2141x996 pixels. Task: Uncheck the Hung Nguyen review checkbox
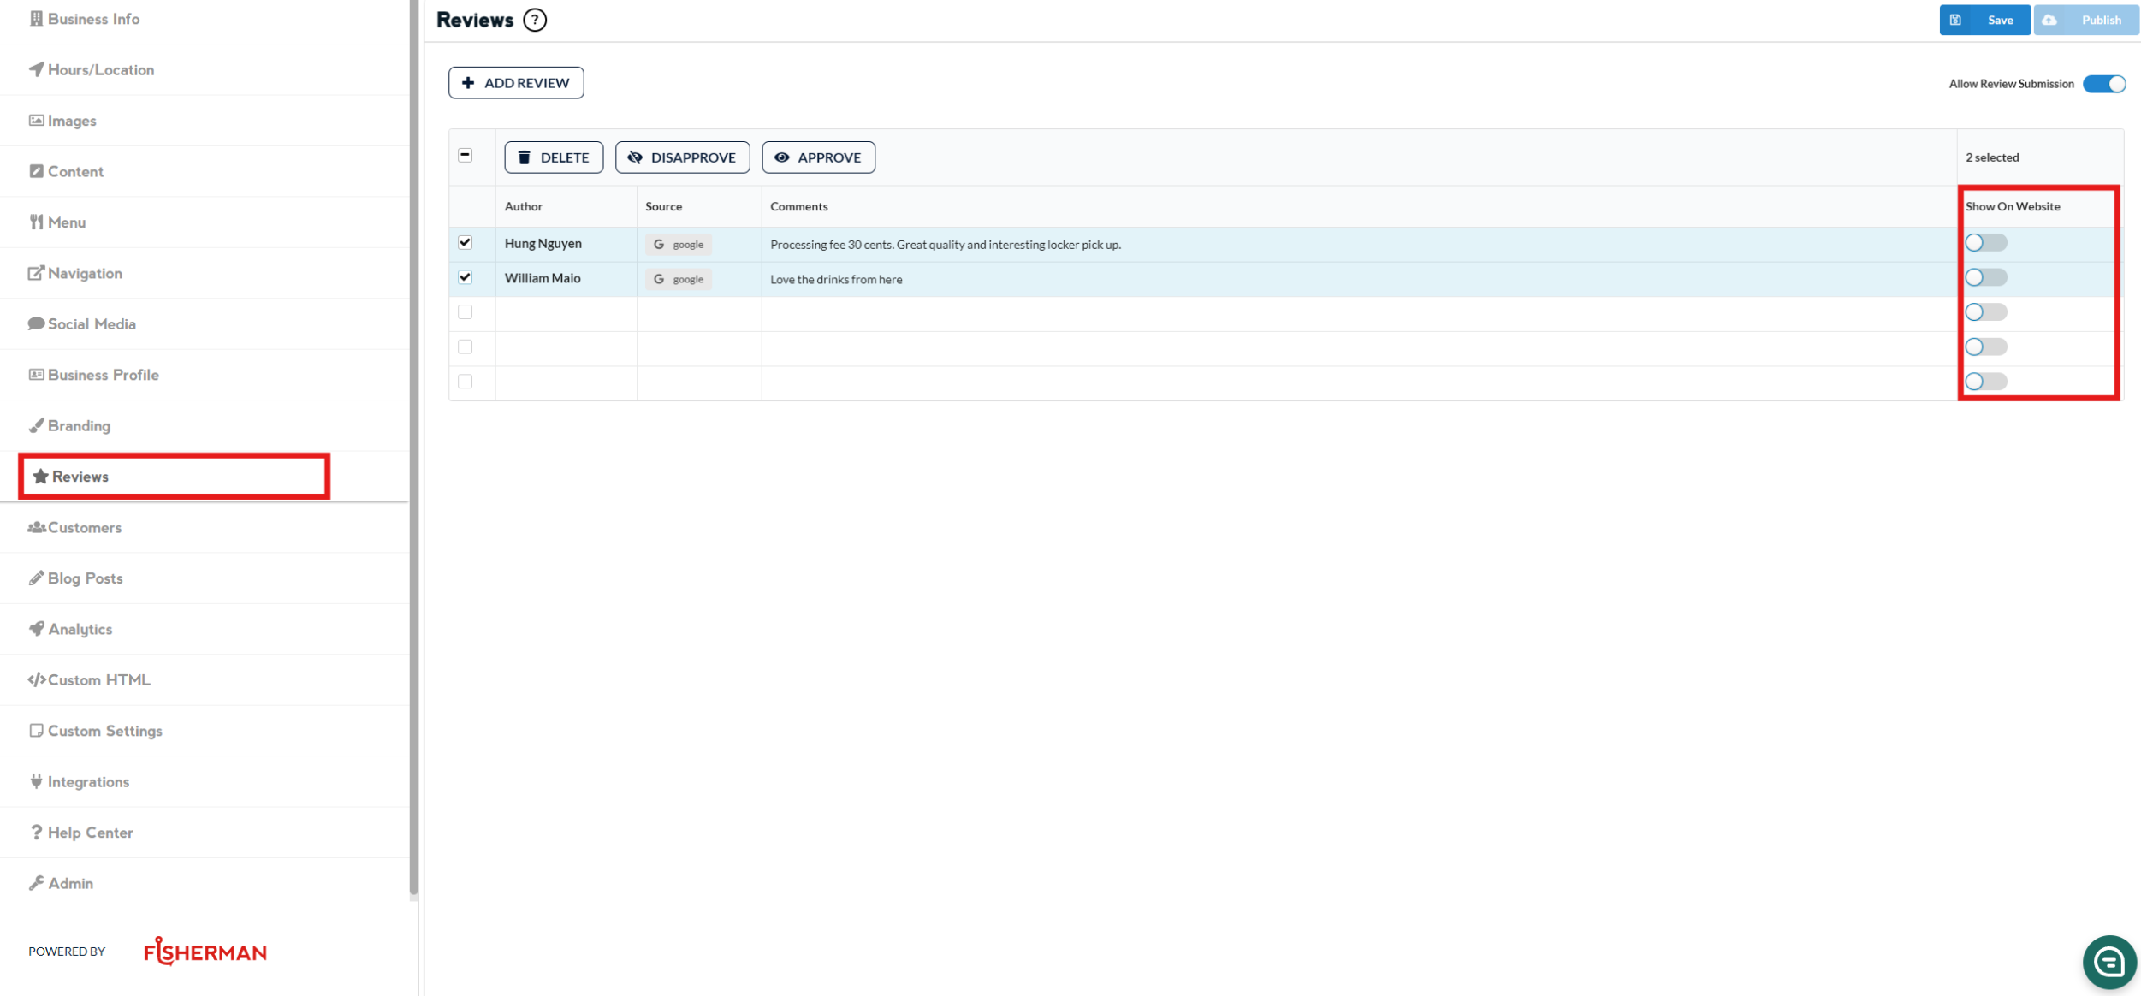[465, 243]
